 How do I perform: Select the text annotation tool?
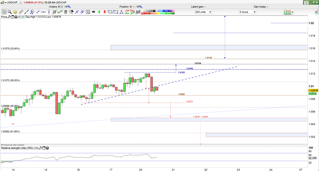(88, 12)
